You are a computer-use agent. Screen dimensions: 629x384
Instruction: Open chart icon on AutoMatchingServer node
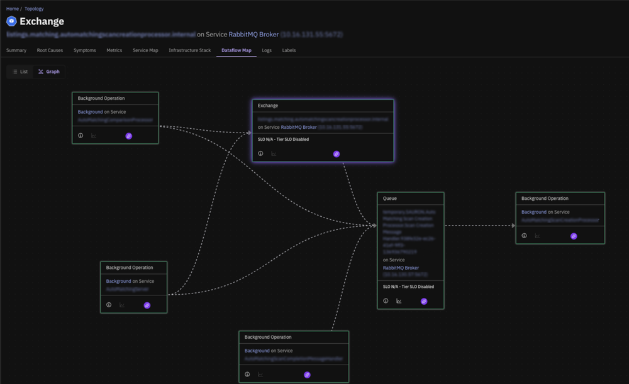pos(122,305)
